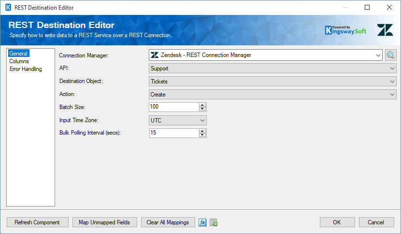Increase Batch Size with the up arrow
Screen dimensions: 401x234
202,105
